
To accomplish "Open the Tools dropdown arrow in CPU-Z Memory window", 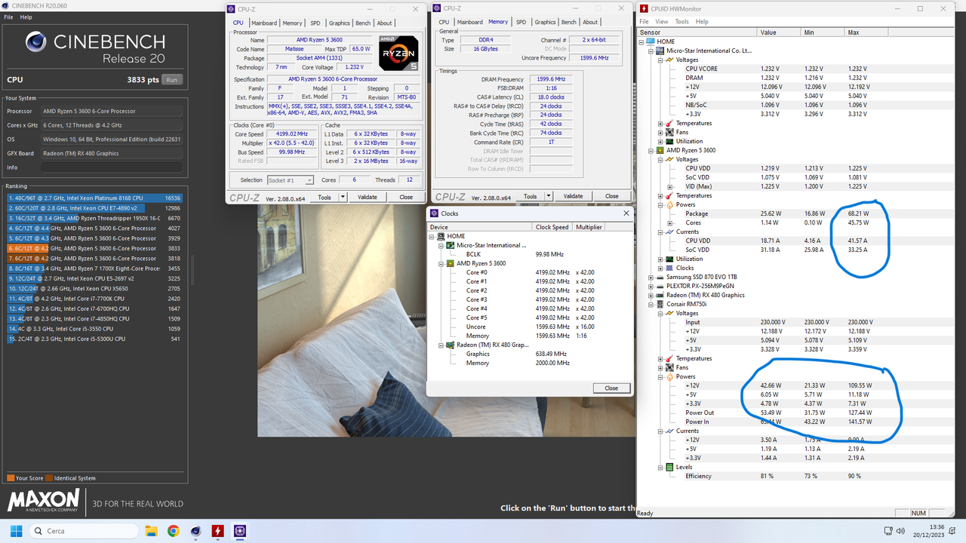I will click(x=547, y=196).
